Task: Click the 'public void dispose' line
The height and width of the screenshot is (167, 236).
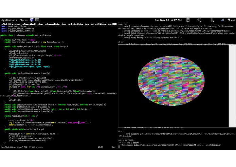Action: click(29, 112)
